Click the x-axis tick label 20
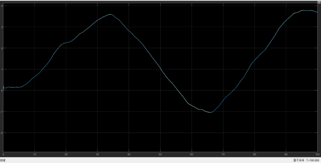 [66, 155]
